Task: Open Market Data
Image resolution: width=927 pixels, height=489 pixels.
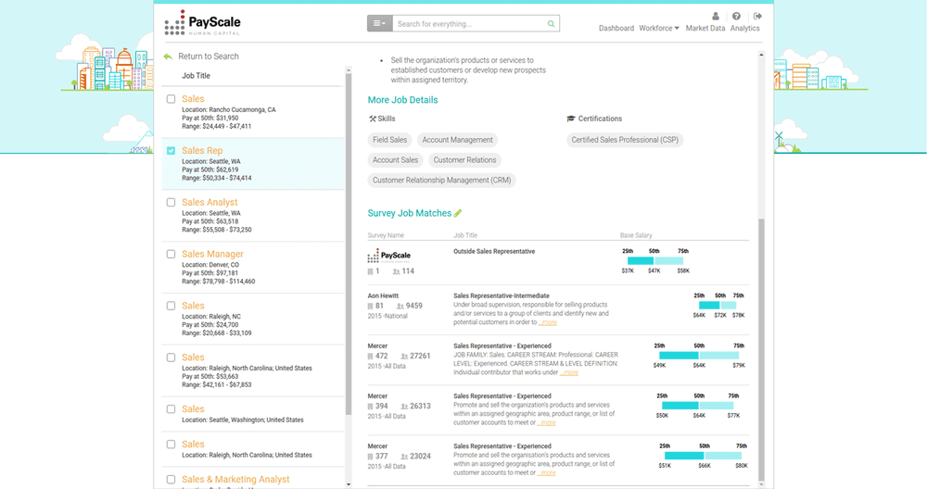Action: [x=705, y=28]
